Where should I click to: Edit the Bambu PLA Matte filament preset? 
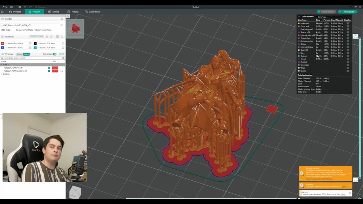point(30,44)
